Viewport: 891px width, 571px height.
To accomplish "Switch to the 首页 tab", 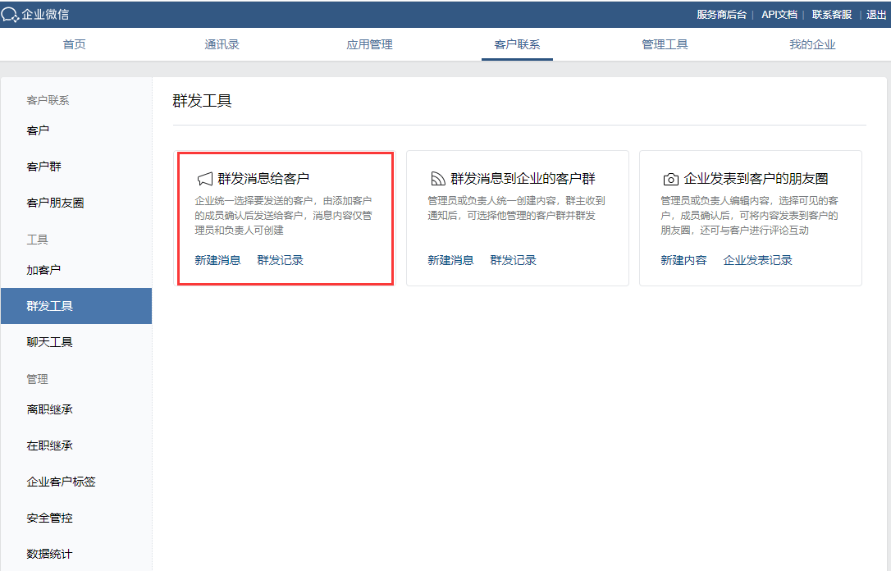I will click(75, 44).
